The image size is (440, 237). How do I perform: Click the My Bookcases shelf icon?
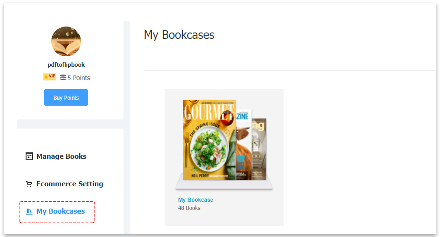29,211
